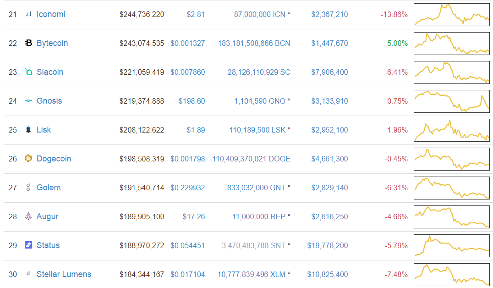Click the Iconomi coin logo icon
The image size is (493, 288).
coord(28,14)
